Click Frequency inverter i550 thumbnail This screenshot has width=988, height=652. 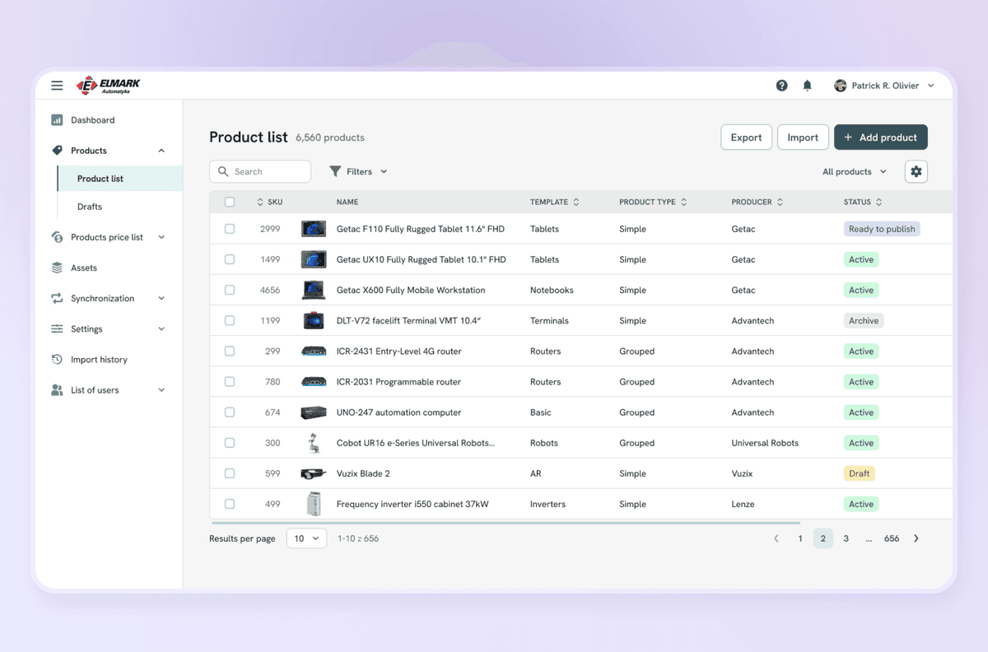tap(314, 504)
